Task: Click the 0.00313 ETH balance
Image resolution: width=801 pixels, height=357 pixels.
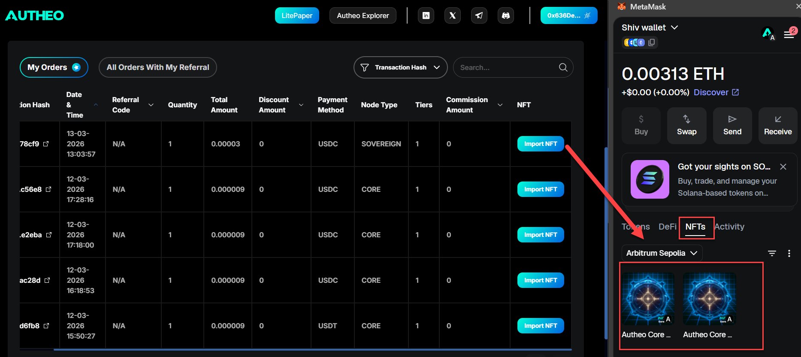Action: pyautogui.click(x=673, y=74)
